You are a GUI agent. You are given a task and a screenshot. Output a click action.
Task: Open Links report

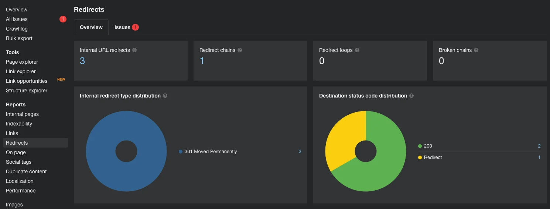point(12,133)
